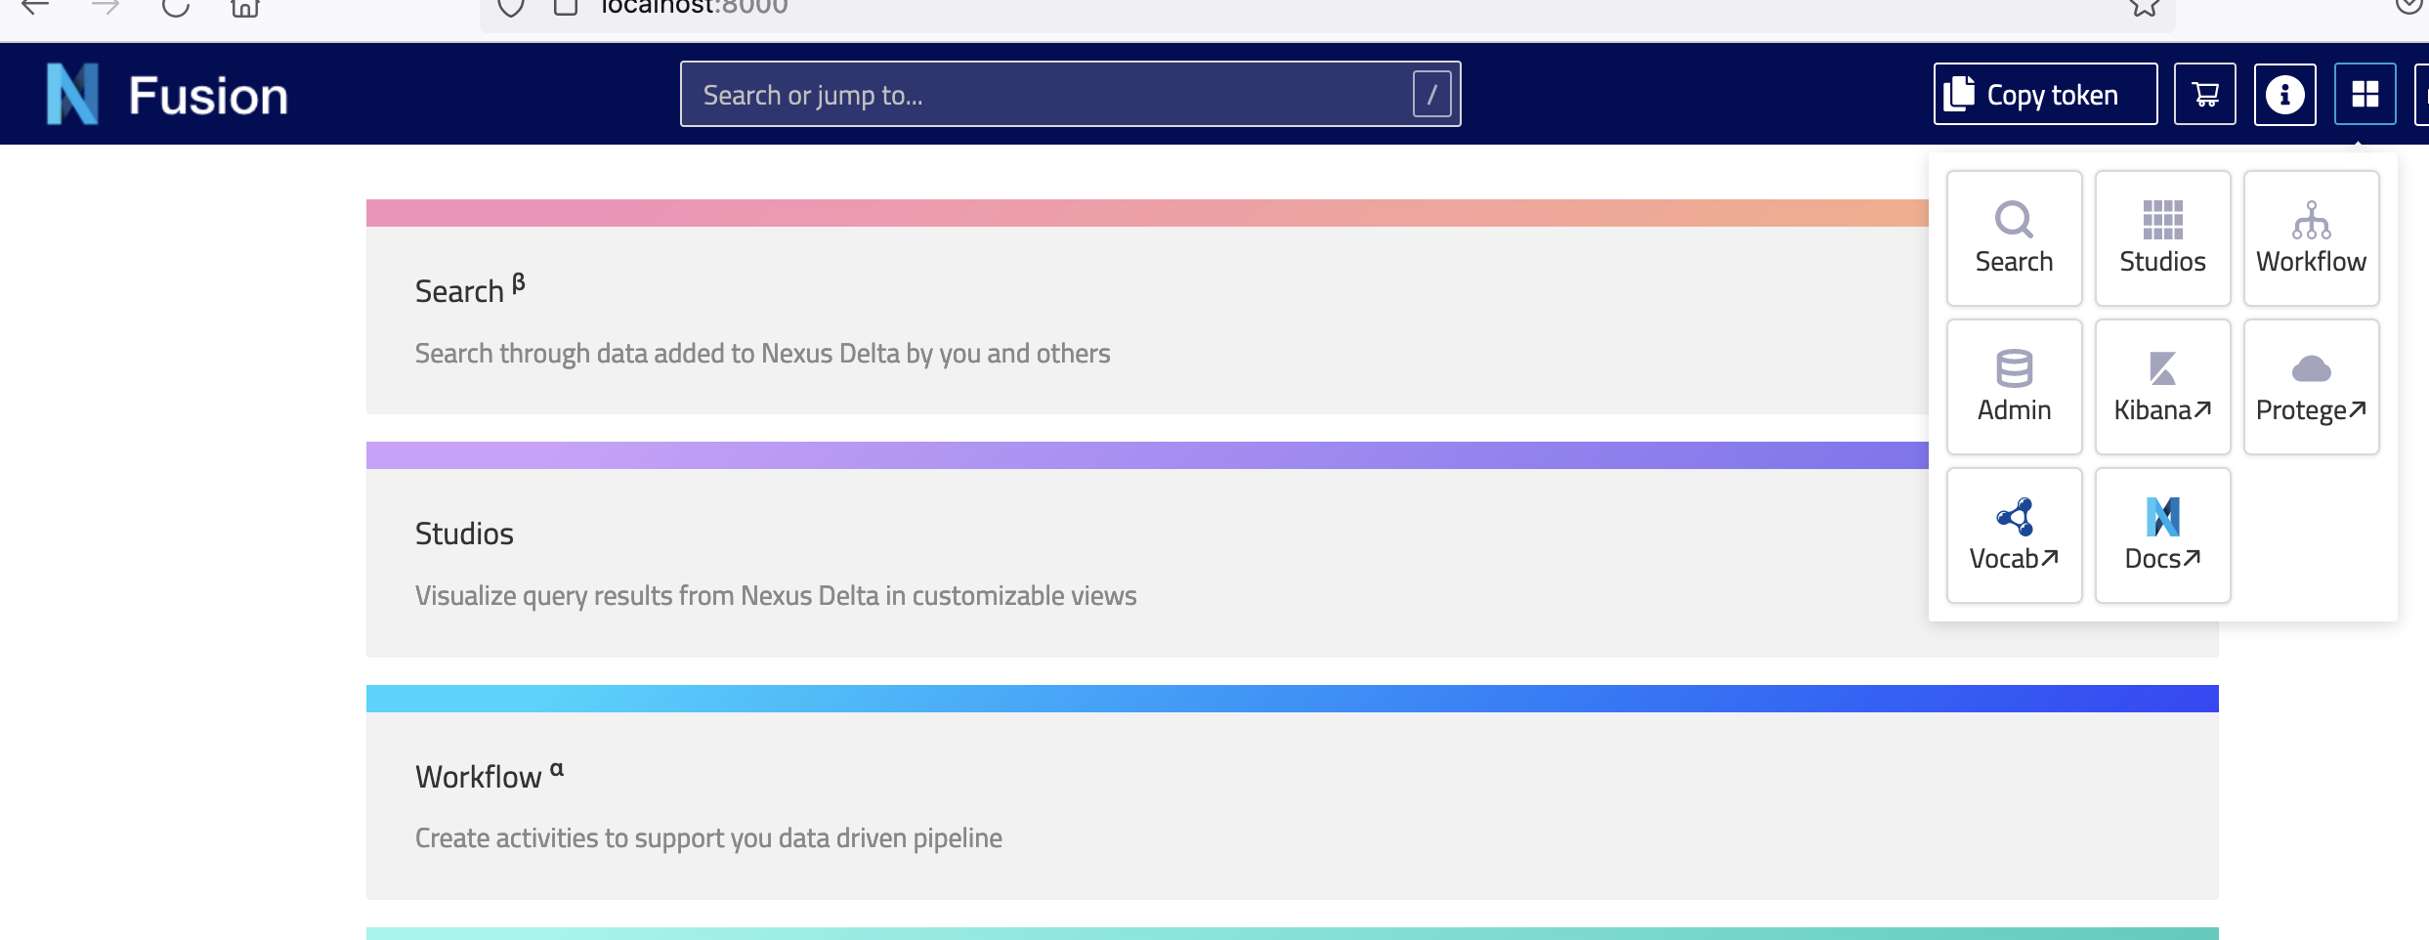Open the data cart icon

[x=2205, y=94]
